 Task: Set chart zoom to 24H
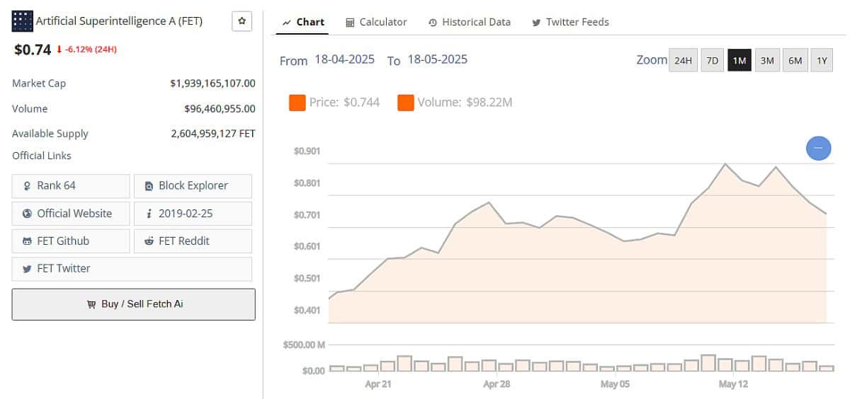coord(683,60)
